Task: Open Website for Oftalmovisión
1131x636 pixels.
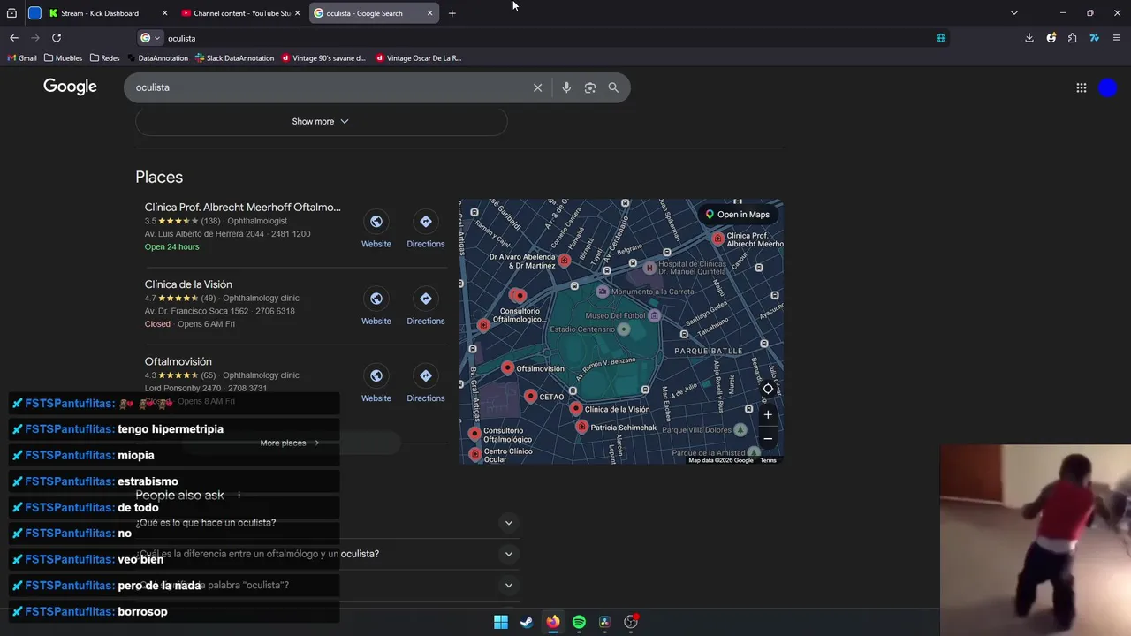Action: pyautogui.click(x=376, y=383)
